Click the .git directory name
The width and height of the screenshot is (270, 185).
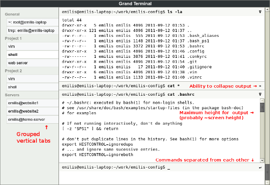(192, 62)
